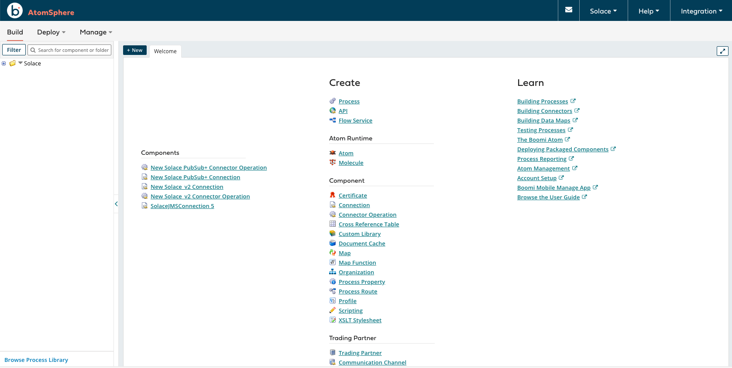Open the messages envelope icon
The width and height of the screenshot is (732, 368).
[569, 10]
